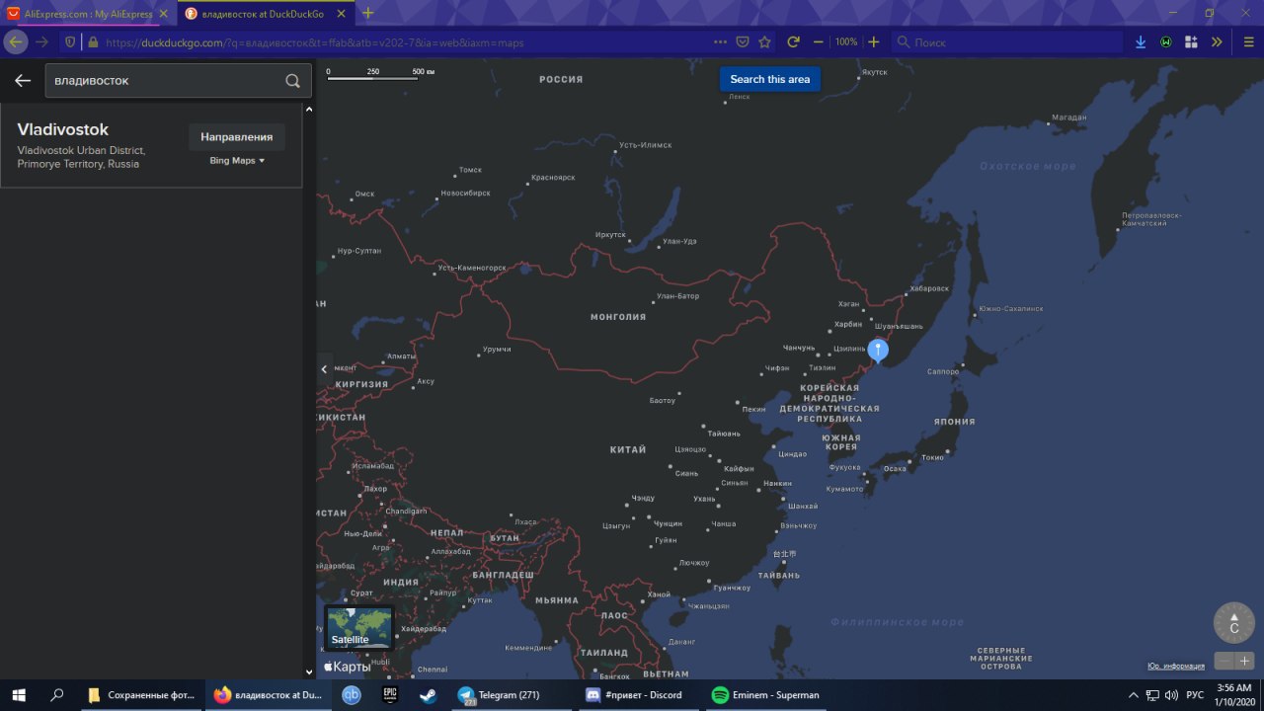Click the Apple Карты logo

(x=347, y=667)
